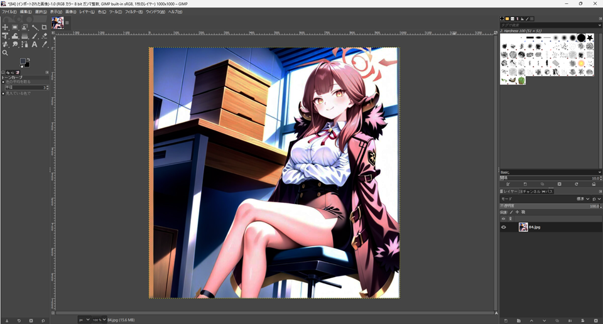Toggle visibility eye of 84.jpg layer
Viewport: 603px width, 324px height.
tap(503, 227)
